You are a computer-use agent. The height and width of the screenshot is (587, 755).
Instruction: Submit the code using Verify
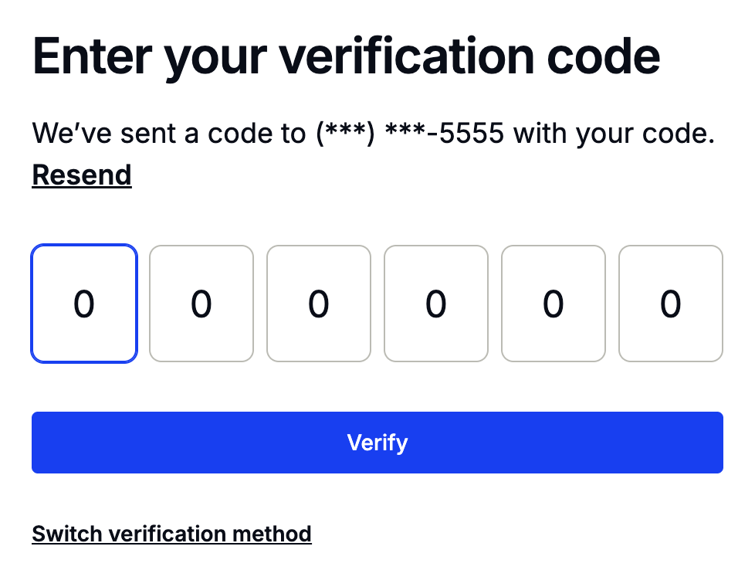click(377, 443)
